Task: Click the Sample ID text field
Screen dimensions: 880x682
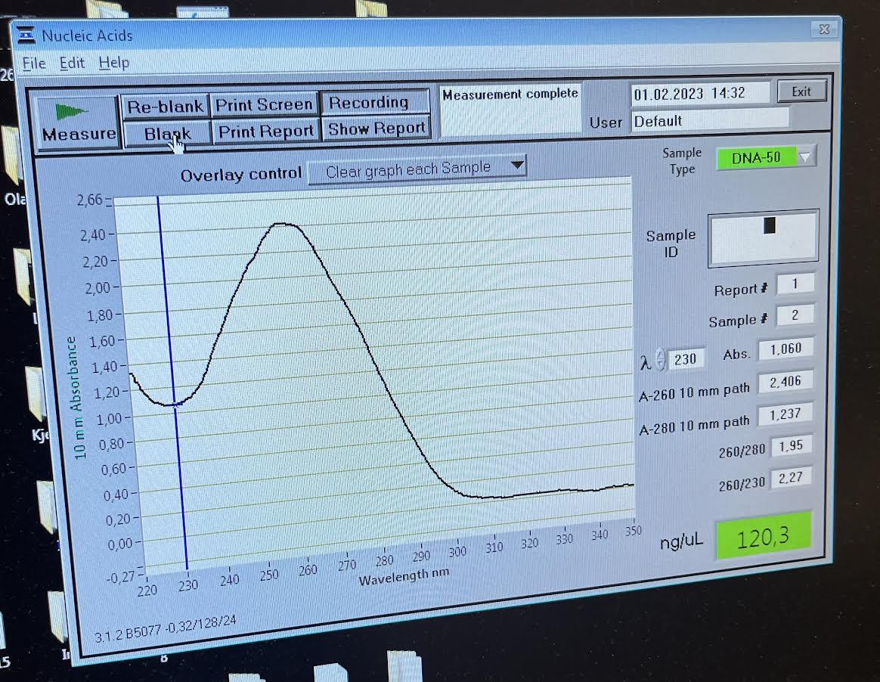Action: tap(763, 240)
